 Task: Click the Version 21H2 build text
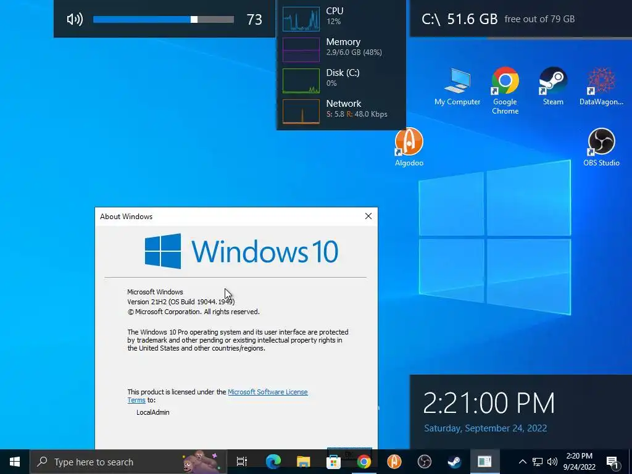pyautogui.click(x=181, y=301)
